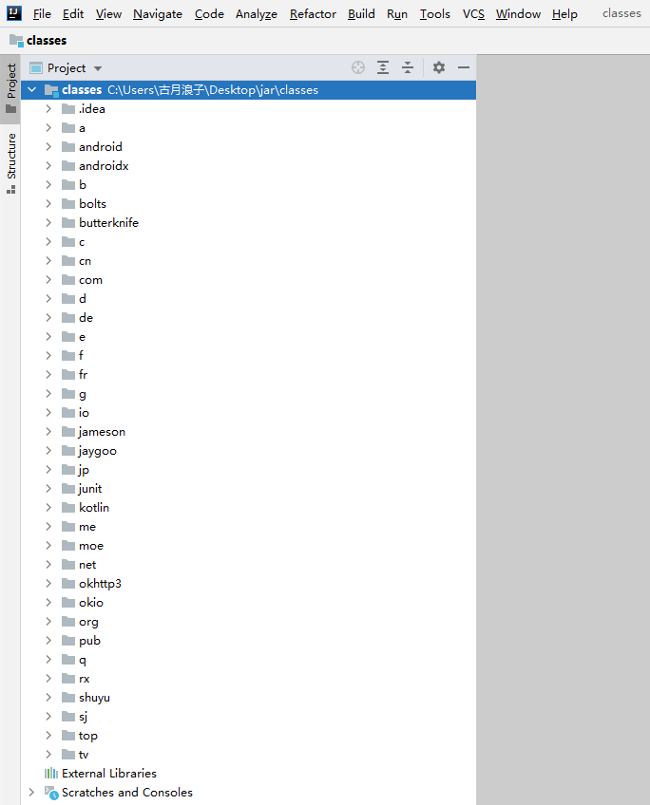Expand Scratches and Consoles node
650x805 pixels.
[x=32, y=793]
